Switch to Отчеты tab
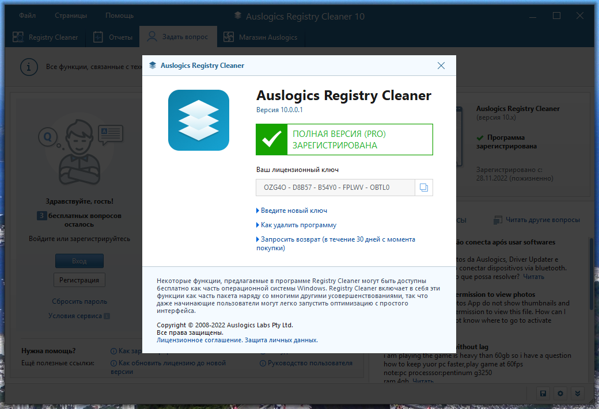599x409 pixels. click(x=113, y=37)
